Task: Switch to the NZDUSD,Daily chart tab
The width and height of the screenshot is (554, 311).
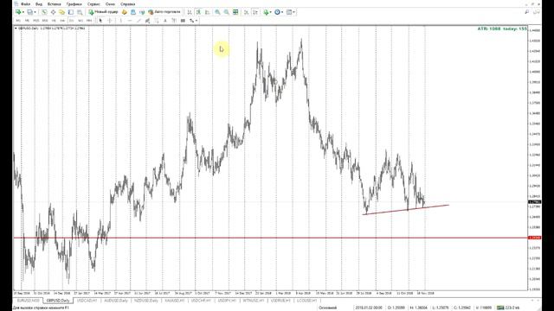Action: click(x=146, y=301)
